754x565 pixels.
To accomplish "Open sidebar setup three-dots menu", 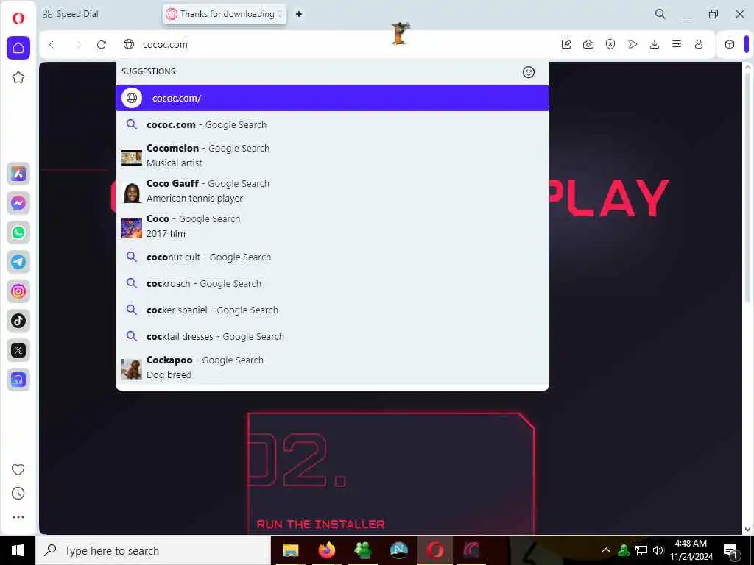I will 18,517.
